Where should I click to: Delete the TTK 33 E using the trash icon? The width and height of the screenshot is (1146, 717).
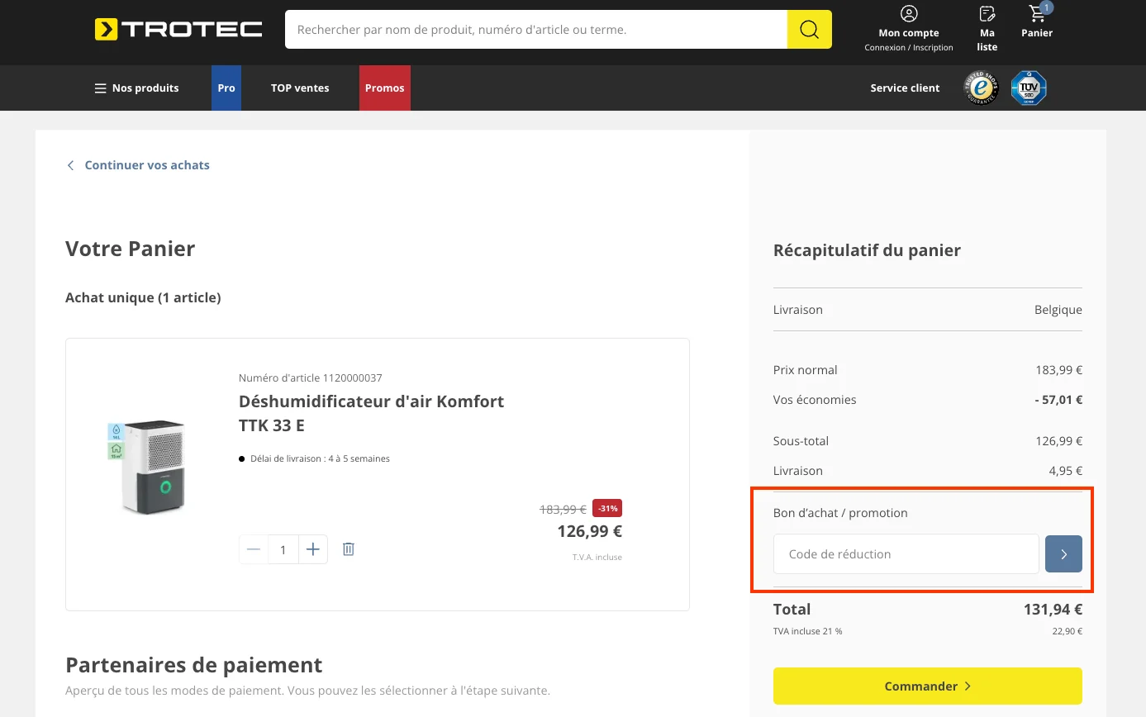coord(348,548)
